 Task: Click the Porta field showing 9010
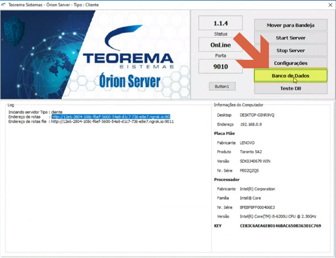(x=220, y=67)
